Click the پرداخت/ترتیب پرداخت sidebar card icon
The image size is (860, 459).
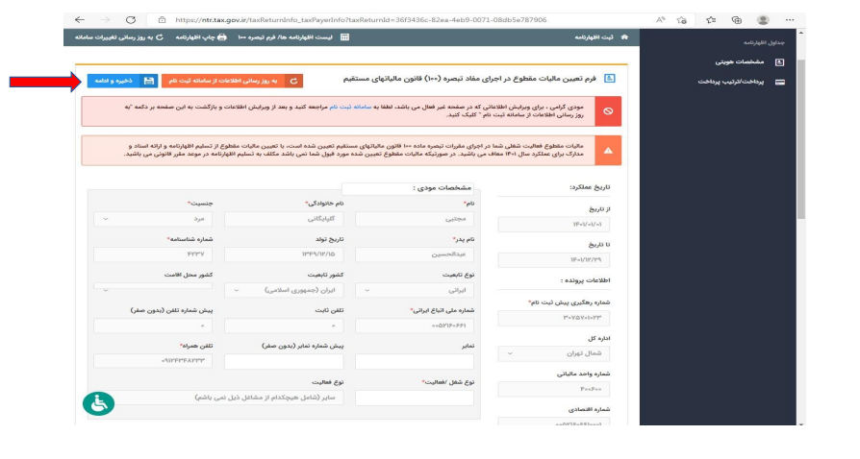pos(779,83)
